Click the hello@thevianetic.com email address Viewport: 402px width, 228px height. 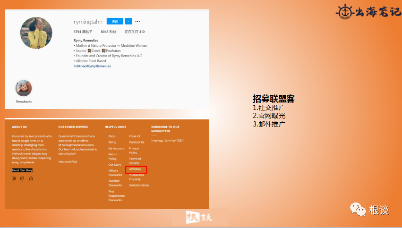click(x=78, y=145)
